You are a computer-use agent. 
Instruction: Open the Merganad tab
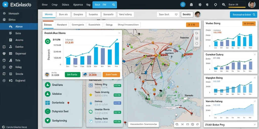pyautogui.click(x=62, y=25)
